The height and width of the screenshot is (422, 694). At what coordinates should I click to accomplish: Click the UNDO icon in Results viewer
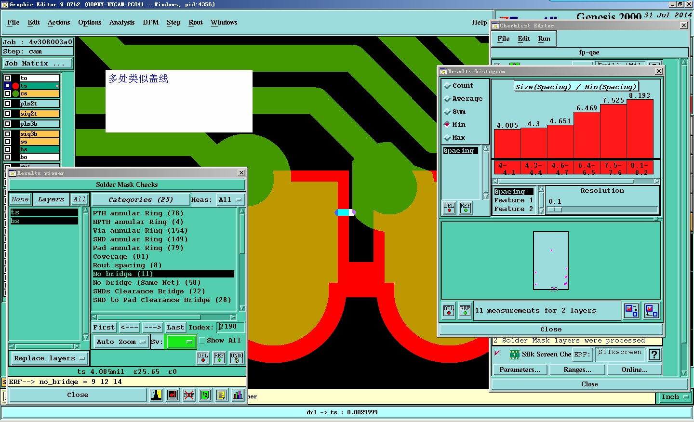pos(237,357)
